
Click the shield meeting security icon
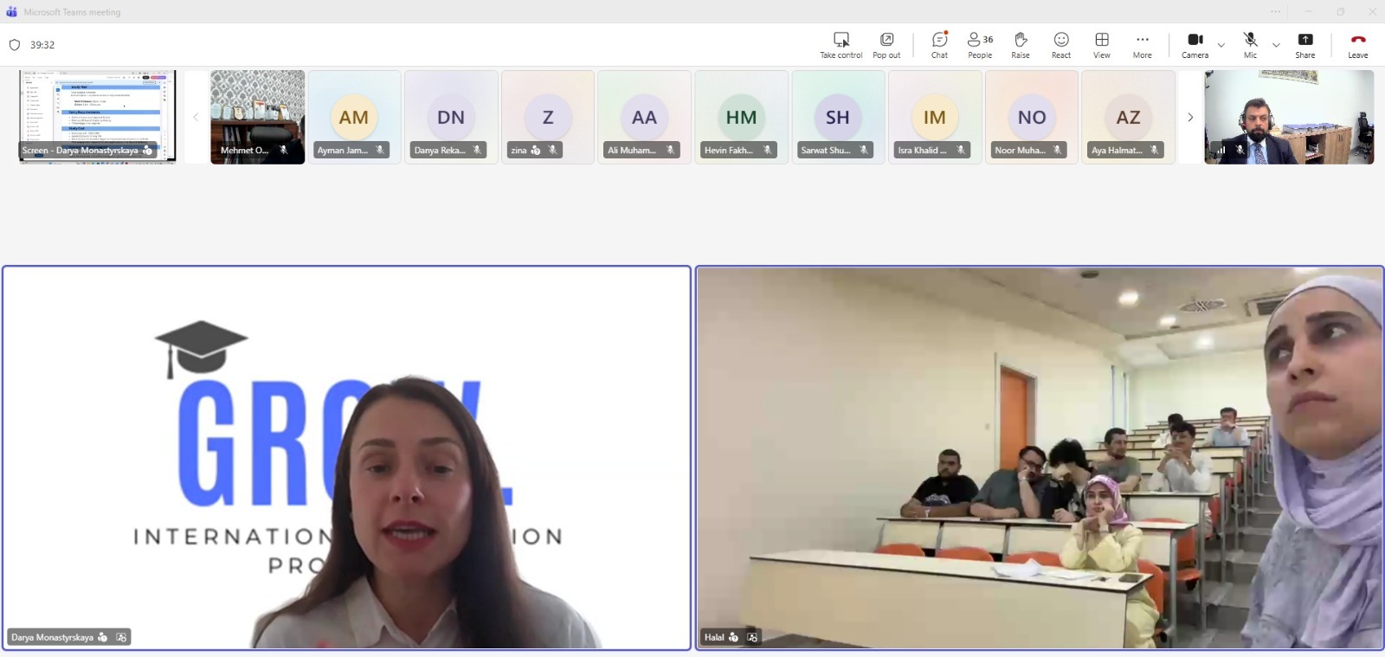15,45
